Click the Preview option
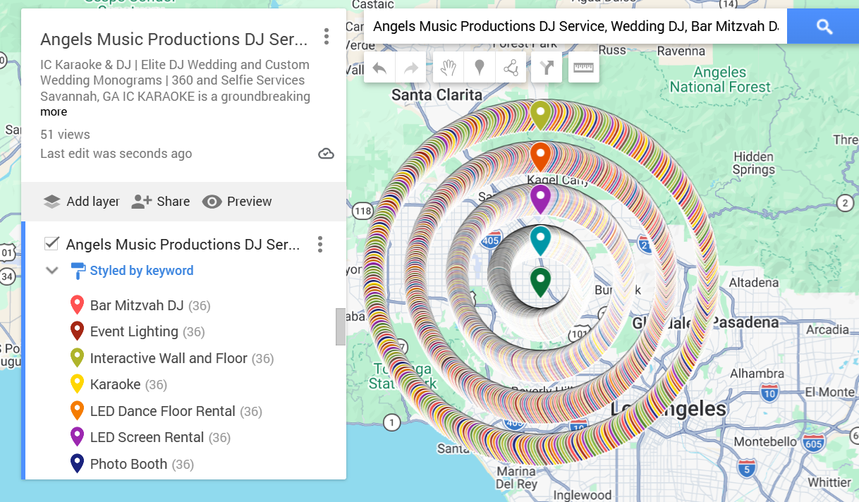 tap(237, 202)
